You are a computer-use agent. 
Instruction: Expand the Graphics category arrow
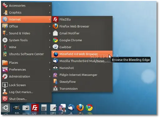coord(50,12)
